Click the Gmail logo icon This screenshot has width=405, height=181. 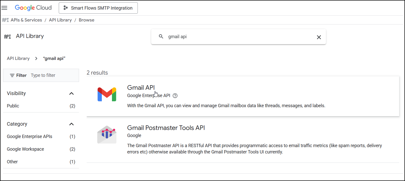(107, 94)
